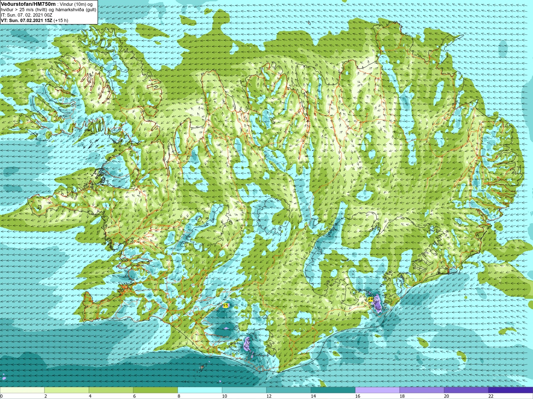Viewport: 533px width, 399px height.
Task: Select the 10–12 m/s legend color swatch
Action: (x=244, y=390)
